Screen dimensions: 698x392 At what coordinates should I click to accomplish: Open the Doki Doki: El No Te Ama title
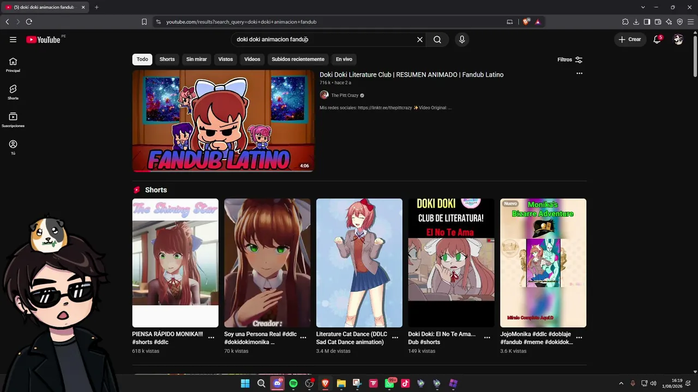(442, 338)
